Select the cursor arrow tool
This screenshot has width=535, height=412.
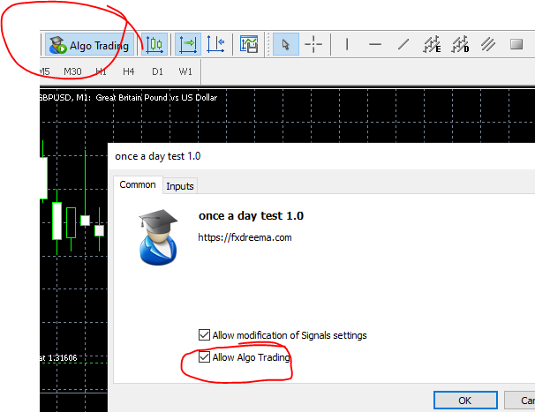tap(285, 44)
